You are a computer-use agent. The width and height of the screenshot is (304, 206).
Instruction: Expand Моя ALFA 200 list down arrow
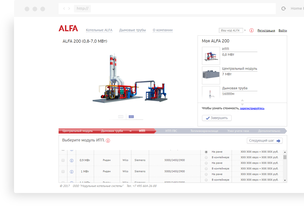click(x=242, y=104)
